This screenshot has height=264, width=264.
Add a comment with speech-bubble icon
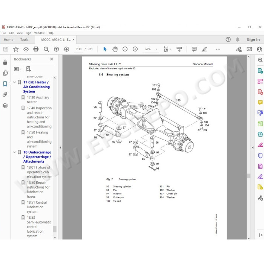click(x=194, y=49)
